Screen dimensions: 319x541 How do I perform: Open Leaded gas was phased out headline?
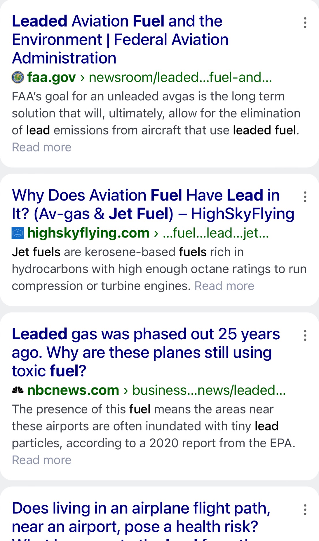click(146, 352)
